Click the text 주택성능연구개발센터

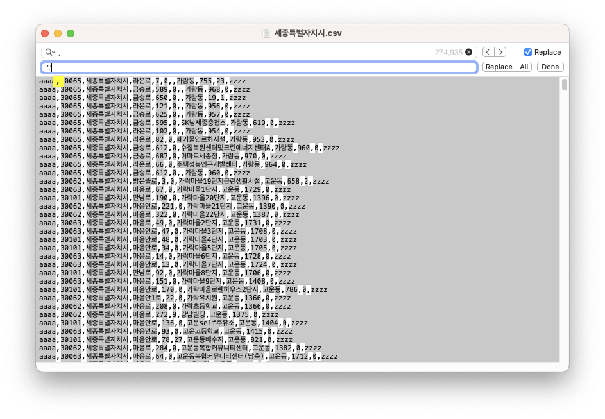pyautogui.click(x=207, y=164)
